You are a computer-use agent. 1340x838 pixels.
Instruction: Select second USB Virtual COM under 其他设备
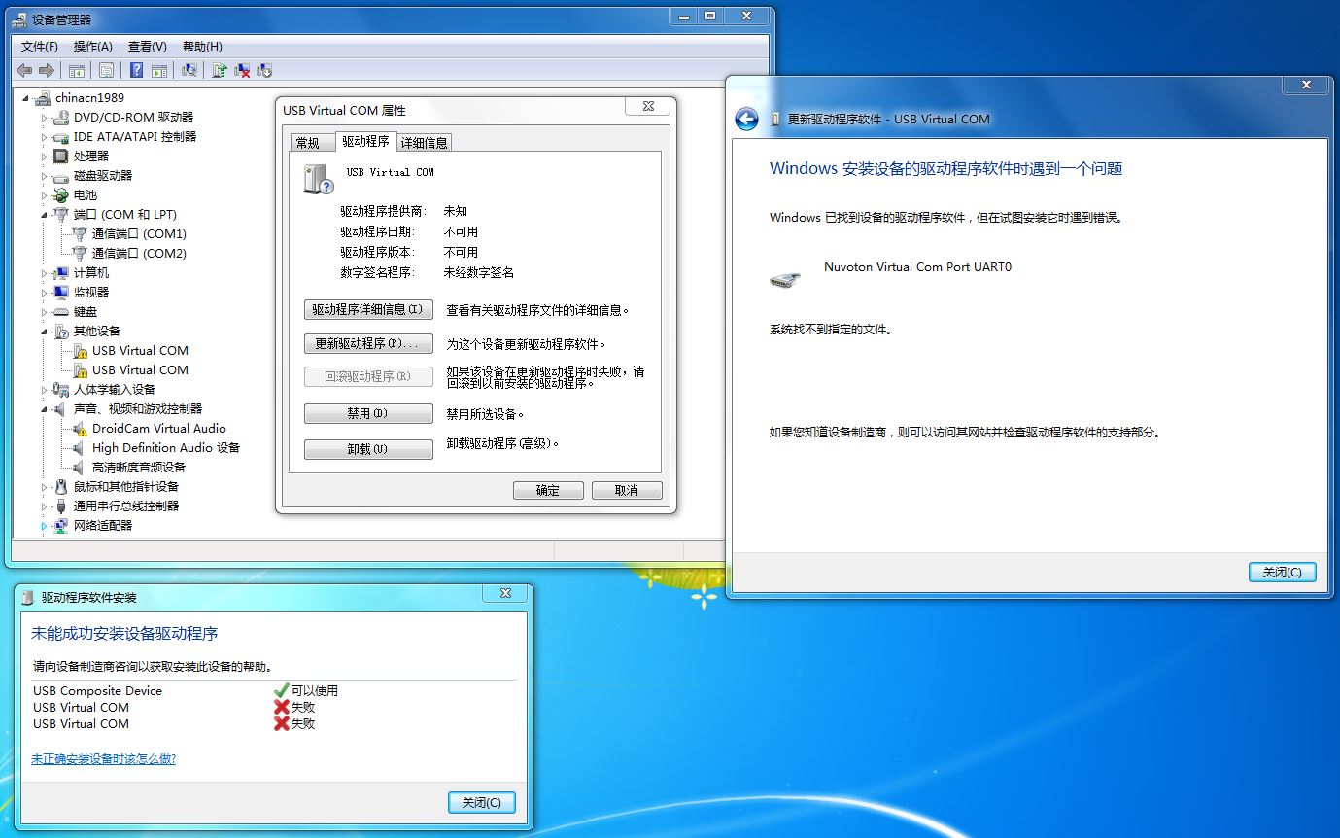(140, 369)
